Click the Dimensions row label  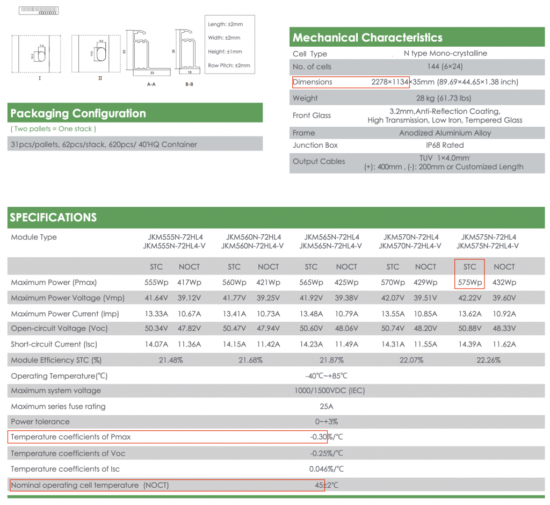312,82
